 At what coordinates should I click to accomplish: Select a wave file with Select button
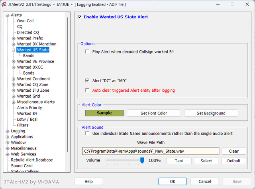tap(206, 161)
